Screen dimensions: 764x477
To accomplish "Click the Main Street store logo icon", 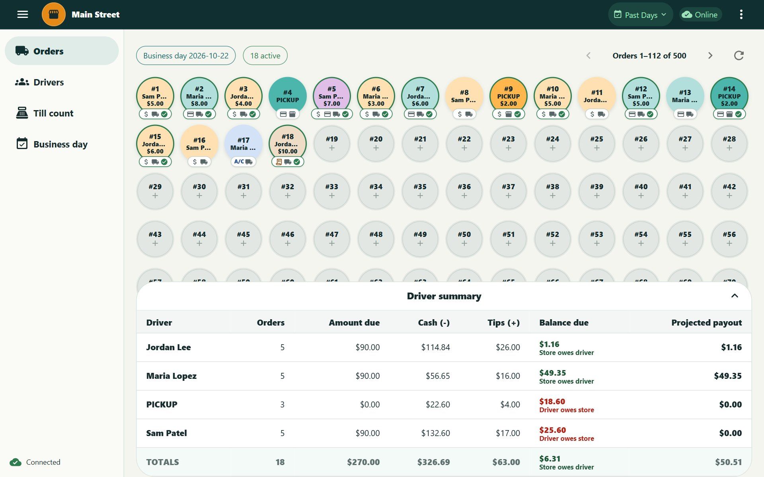I will pyautogui.click(x=54, y=15).
